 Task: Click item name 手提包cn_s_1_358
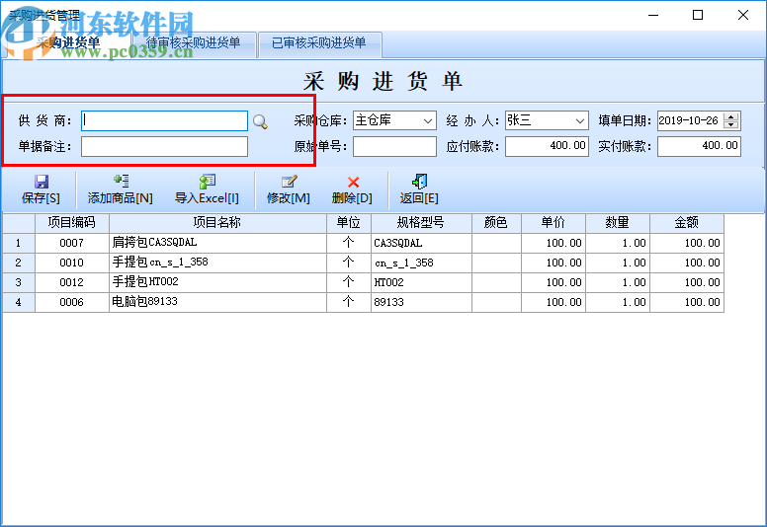[217, 263]
